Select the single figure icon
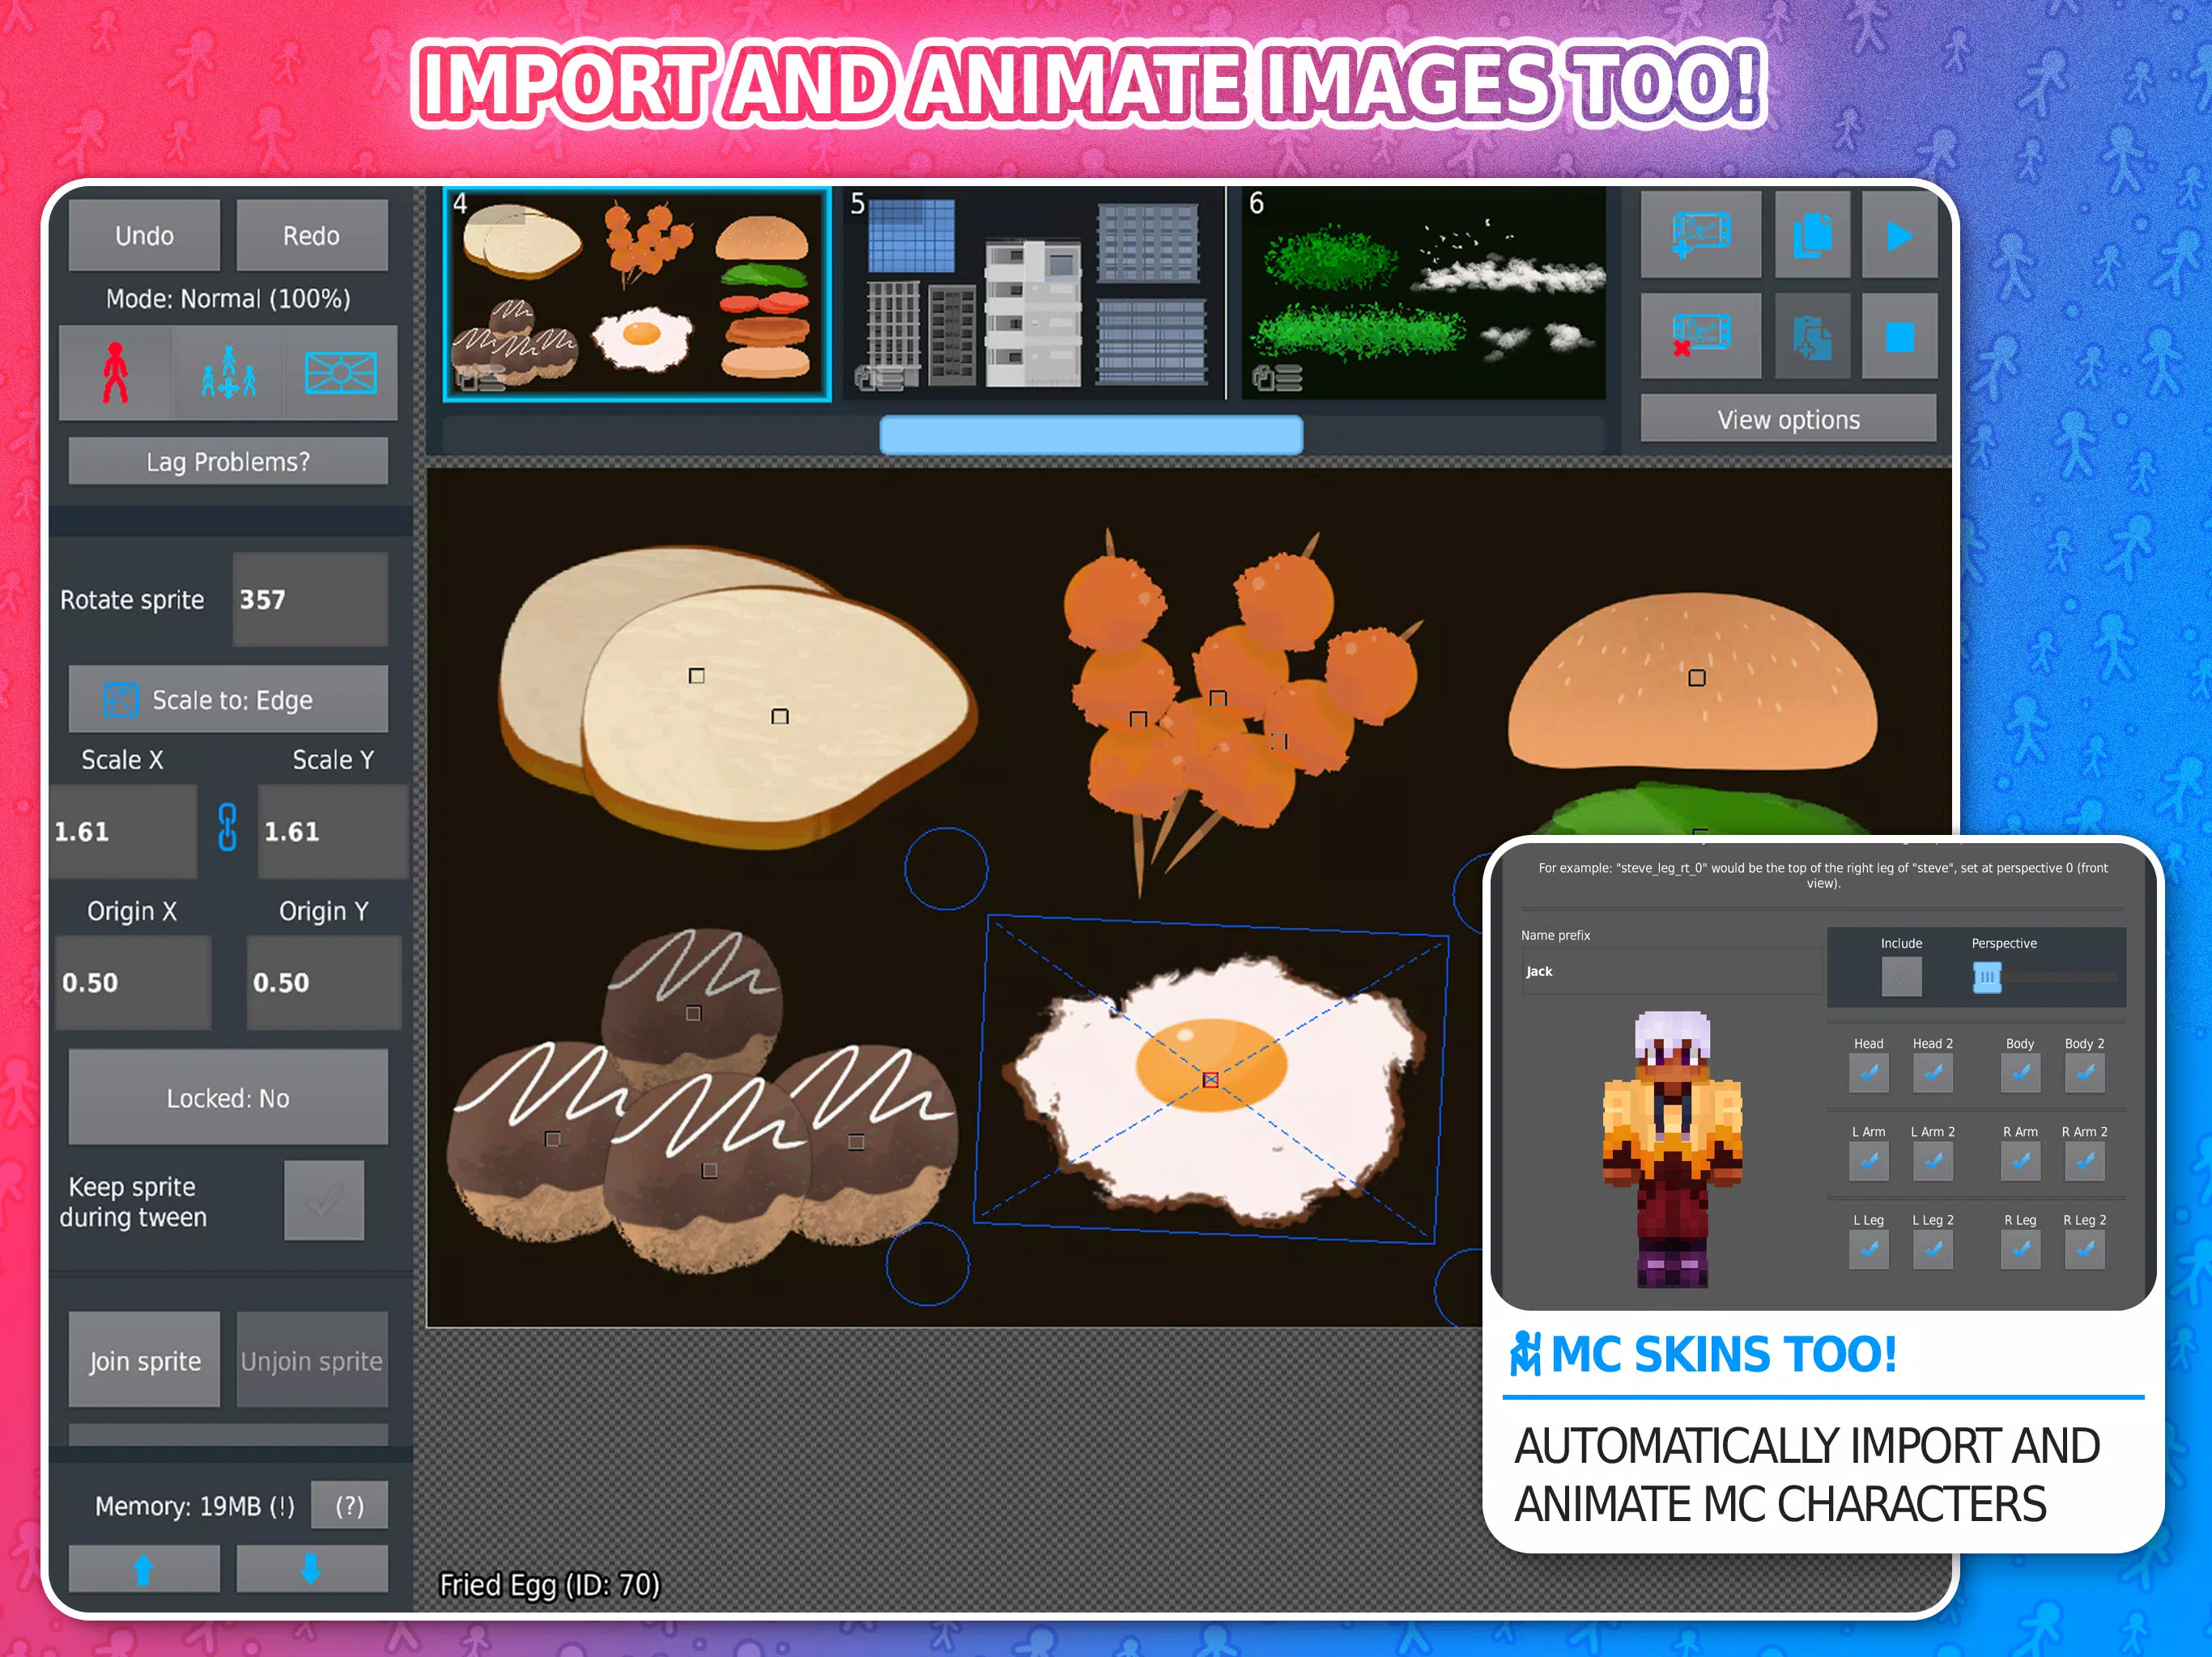Viewport: 2212px width, 1657px height. tap(113, 371)
